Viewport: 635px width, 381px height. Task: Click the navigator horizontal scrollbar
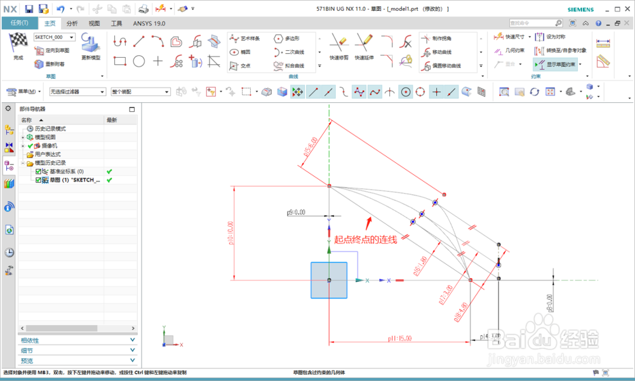(x=61, y=328)
